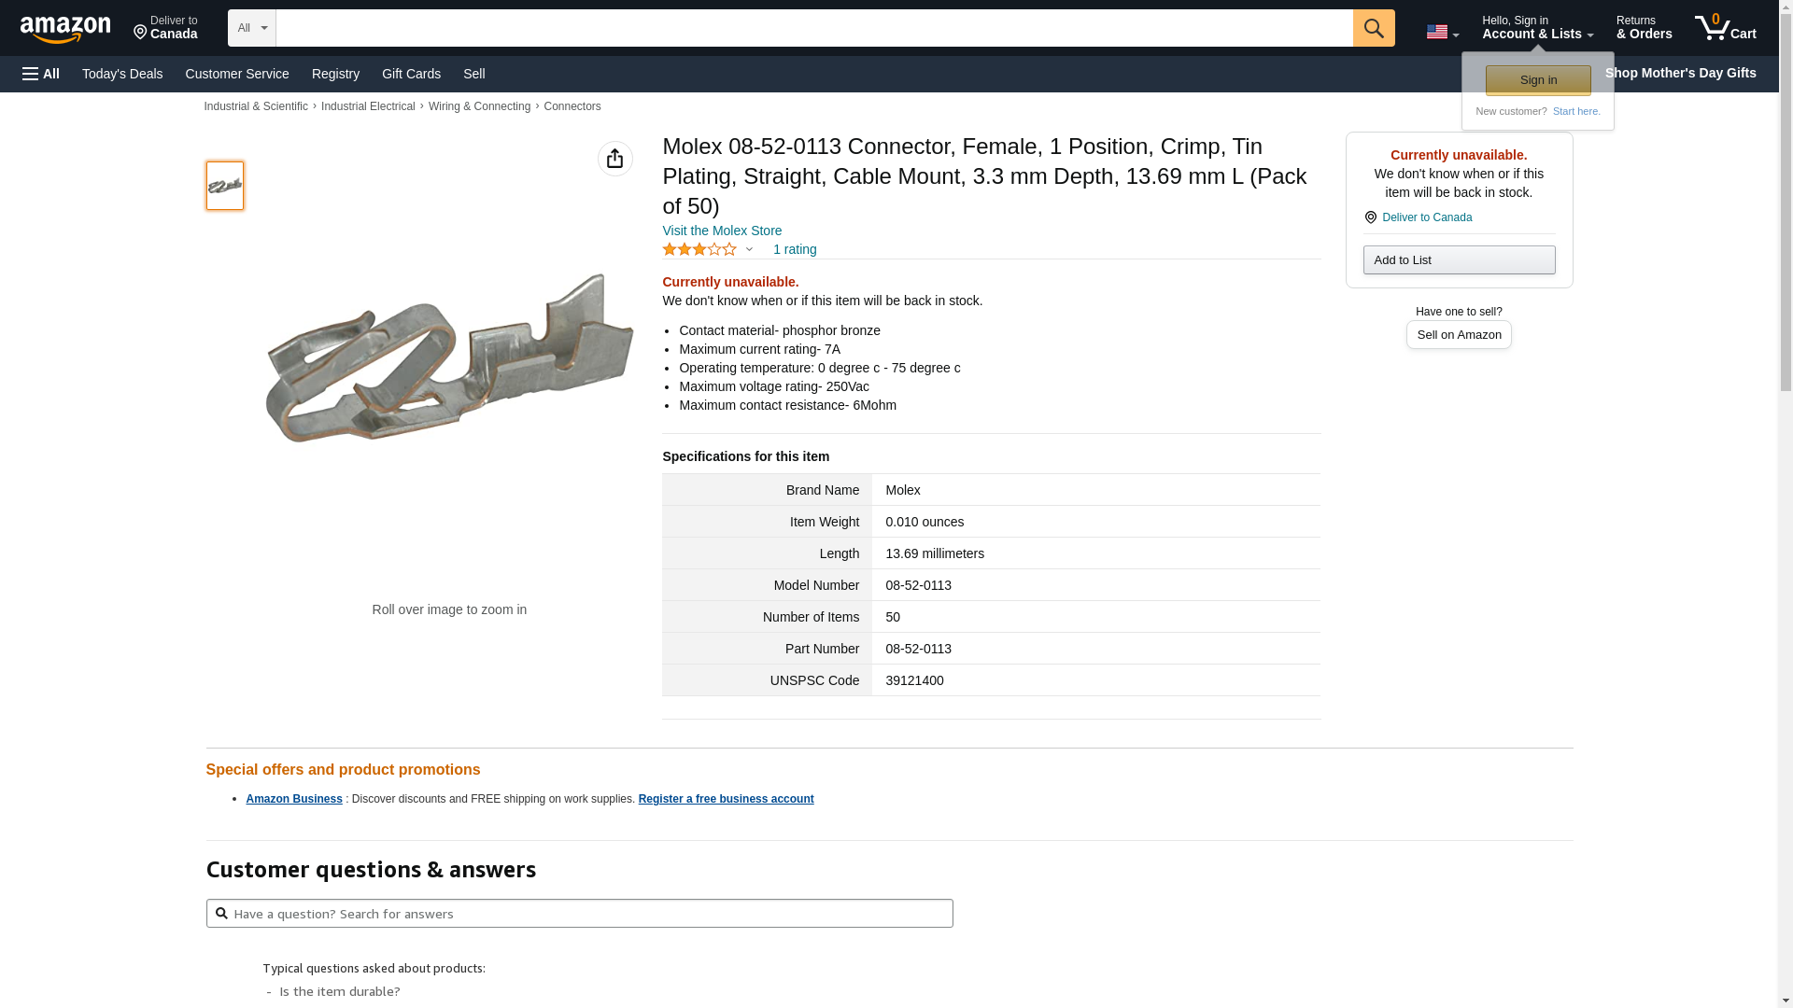The width and height of the screenshot is (1793, 1008).
Task: Open the share icon on product image
Action: [614, 159]
